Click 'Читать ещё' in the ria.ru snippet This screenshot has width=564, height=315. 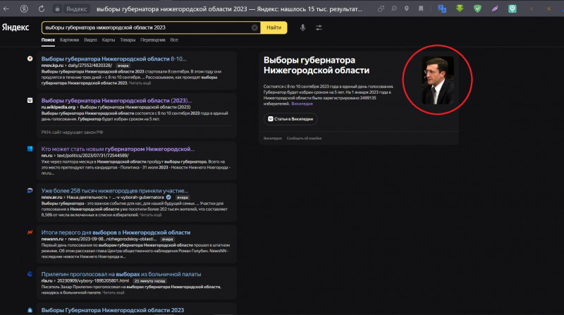pyautogui.click(x=114, y=292)
